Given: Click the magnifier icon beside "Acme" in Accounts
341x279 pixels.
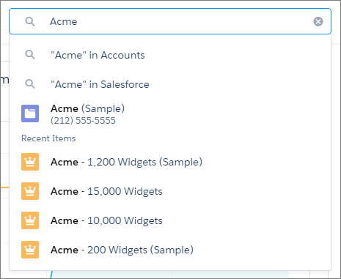Looking at the screenshot, I should pyautogui.click(x=30, y=55).
